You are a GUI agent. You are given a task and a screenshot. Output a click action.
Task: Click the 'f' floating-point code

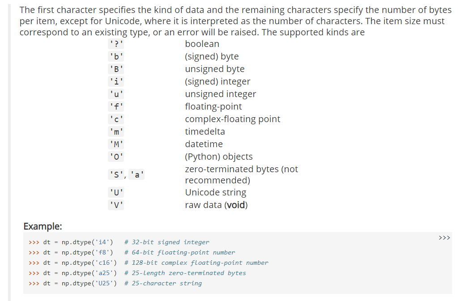(116, 106)
